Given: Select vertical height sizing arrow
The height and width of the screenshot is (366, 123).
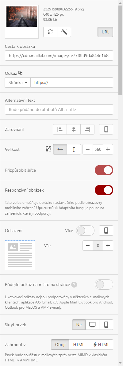Looking at the screenshot, I should pyautogui.click(x=74, y=149).
